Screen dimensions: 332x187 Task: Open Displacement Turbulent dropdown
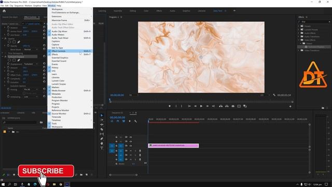(31, 64)
